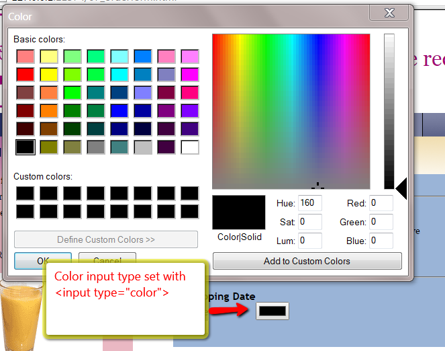This screenshot has height=351, width=445.
Task: Choose the magenta basic color swatch
Action: 190,74
